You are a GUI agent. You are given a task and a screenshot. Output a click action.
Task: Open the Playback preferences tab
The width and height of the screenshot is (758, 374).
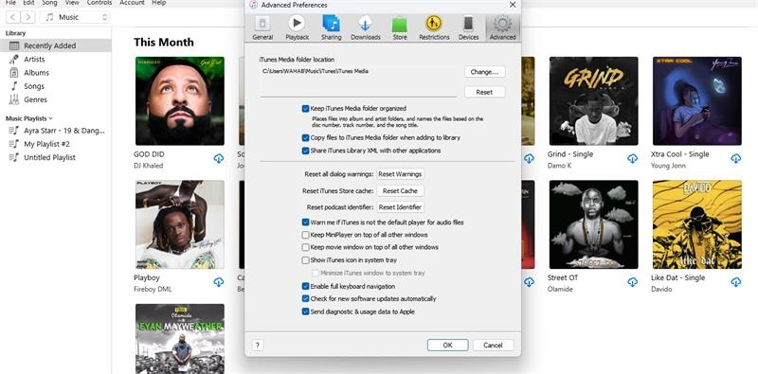pos(297,27)
